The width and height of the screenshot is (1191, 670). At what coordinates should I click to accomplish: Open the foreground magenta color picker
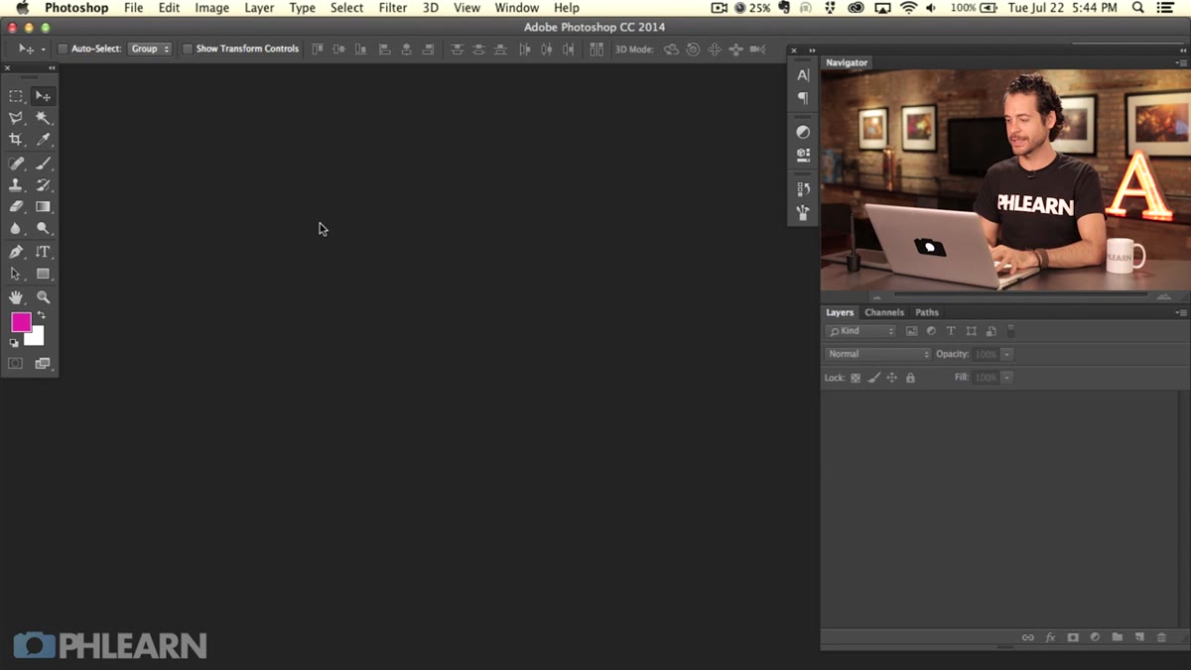20,321
